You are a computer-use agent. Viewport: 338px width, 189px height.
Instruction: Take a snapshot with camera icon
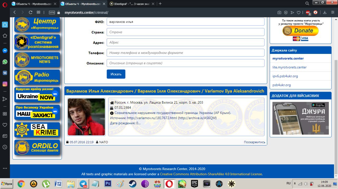pos(279,12)
